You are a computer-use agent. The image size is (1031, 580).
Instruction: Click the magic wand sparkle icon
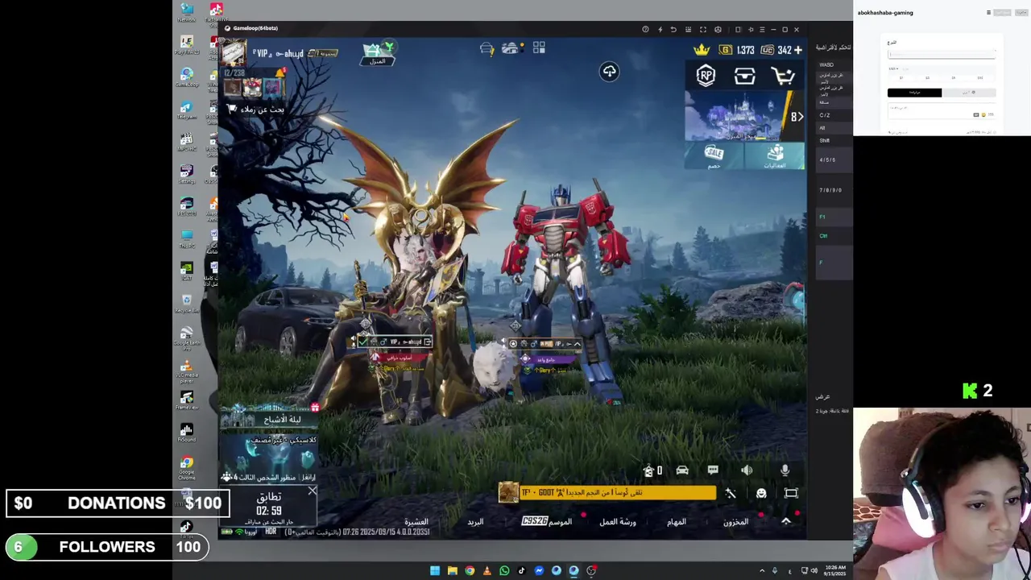731,493
